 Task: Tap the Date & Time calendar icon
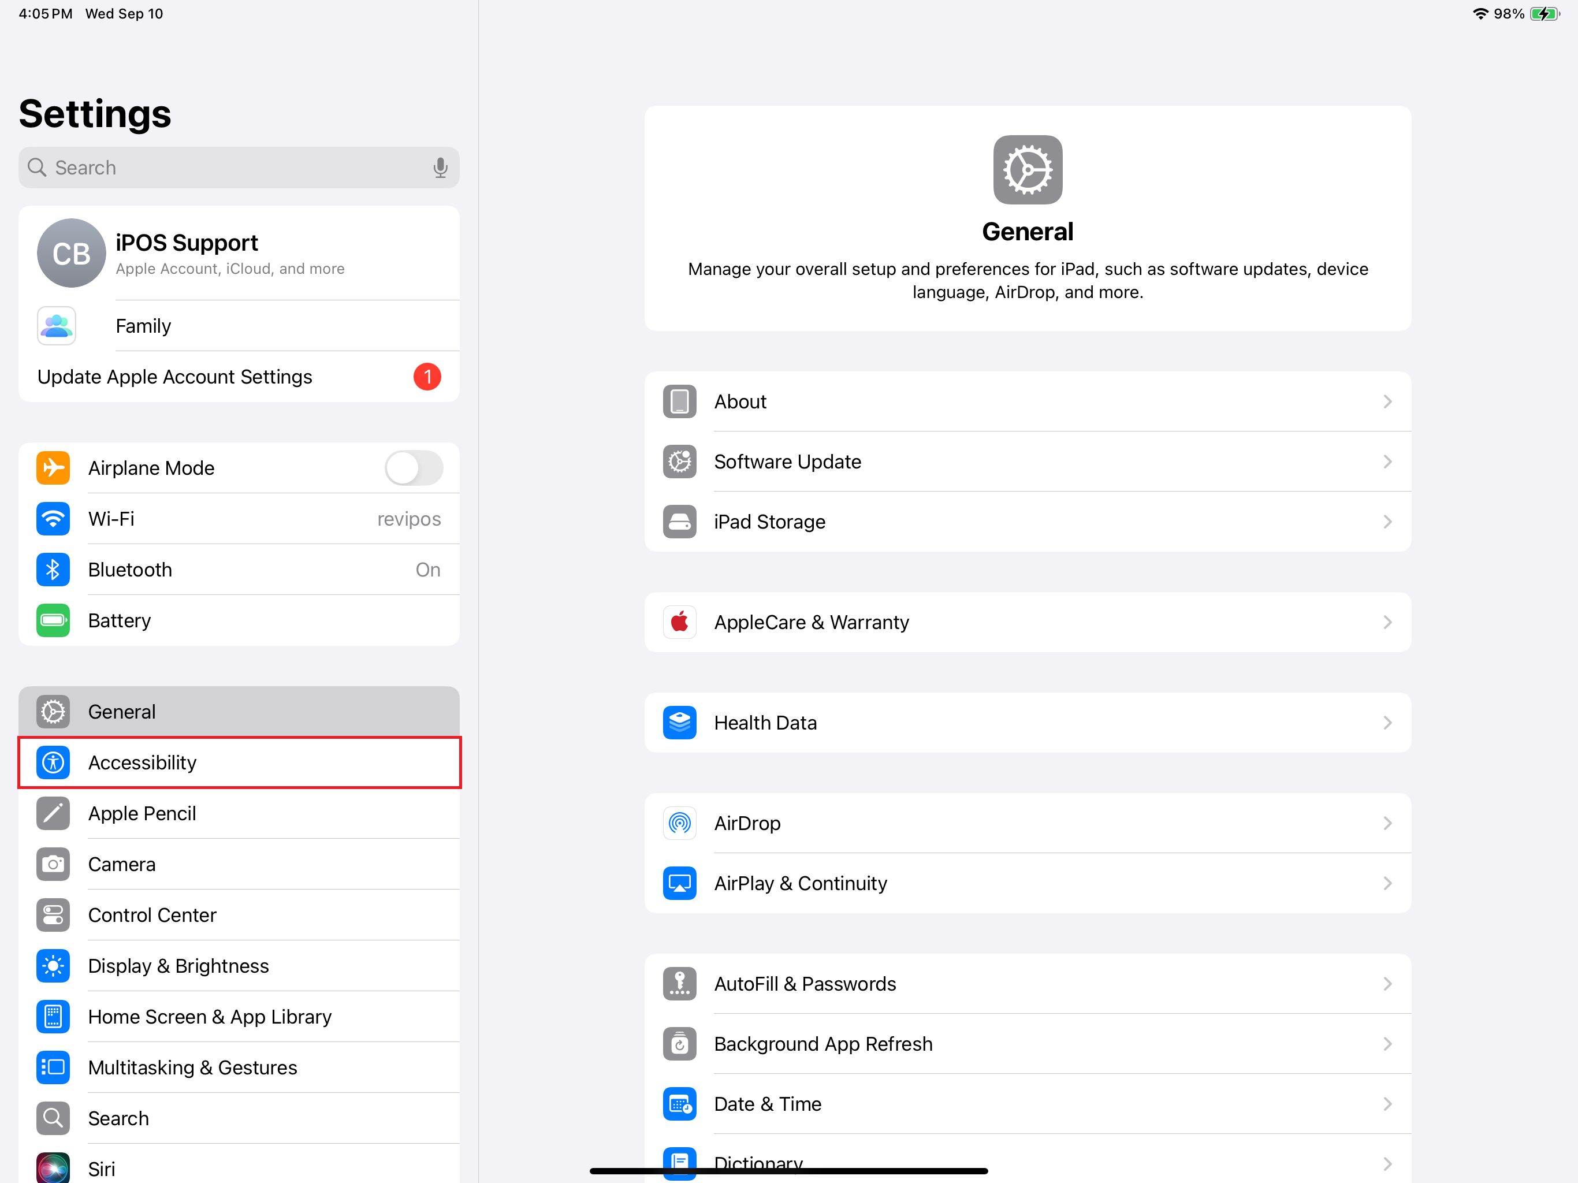click(x=680, y=1104)
